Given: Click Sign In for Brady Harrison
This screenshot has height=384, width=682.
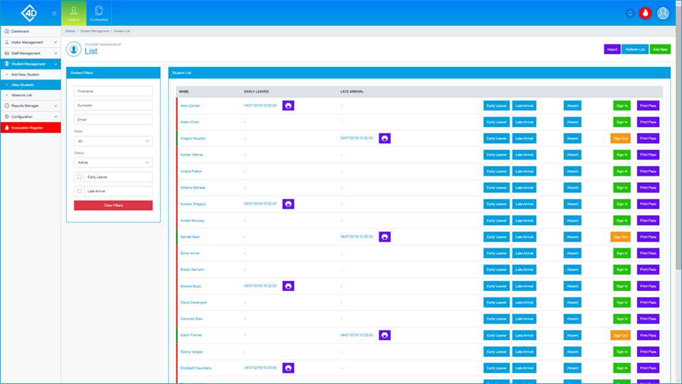Looking at the screenshot, I should [x=622, y=270].
